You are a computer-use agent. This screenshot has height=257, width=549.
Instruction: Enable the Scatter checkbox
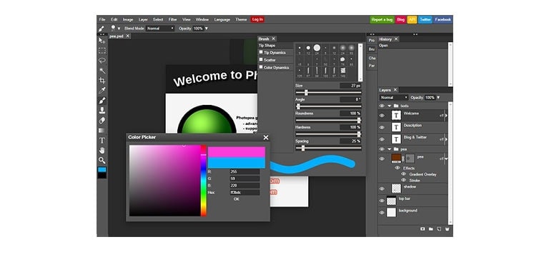(x=261, y=59)
